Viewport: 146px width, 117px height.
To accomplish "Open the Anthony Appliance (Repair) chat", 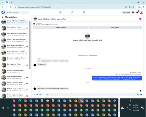I will pos(15,71).
